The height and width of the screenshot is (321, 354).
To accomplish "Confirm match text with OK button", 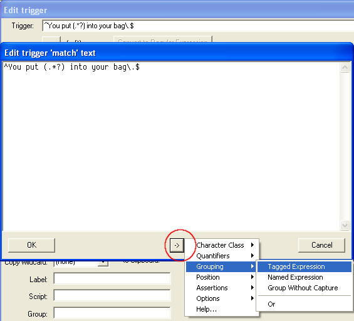I will click(x=31, y=245).
